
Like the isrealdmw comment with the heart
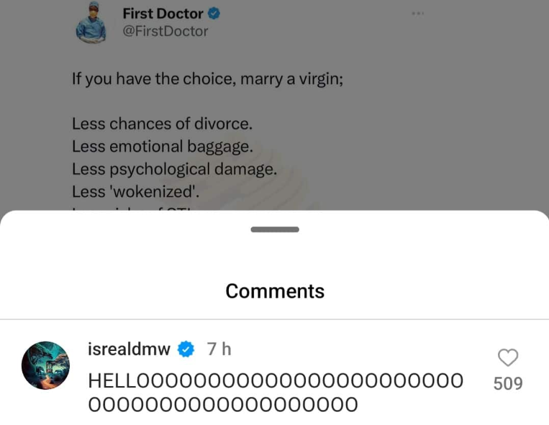[x=508, y=357]
